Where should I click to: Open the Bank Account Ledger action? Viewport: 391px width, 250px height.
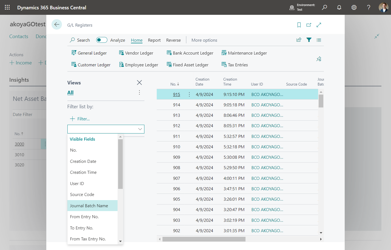(x=190, y=53)
